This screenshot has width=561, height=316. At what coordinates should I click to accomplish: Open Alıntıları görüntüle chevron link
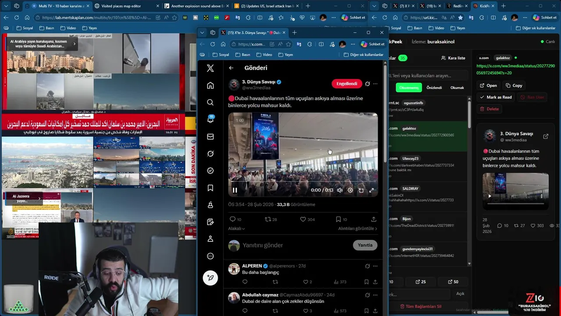(x=358, y=228)
